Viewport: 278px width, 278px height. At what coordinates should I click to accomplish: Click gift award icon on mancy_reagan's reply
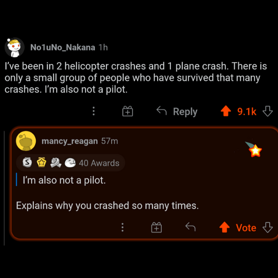click(x=157, y=227)
